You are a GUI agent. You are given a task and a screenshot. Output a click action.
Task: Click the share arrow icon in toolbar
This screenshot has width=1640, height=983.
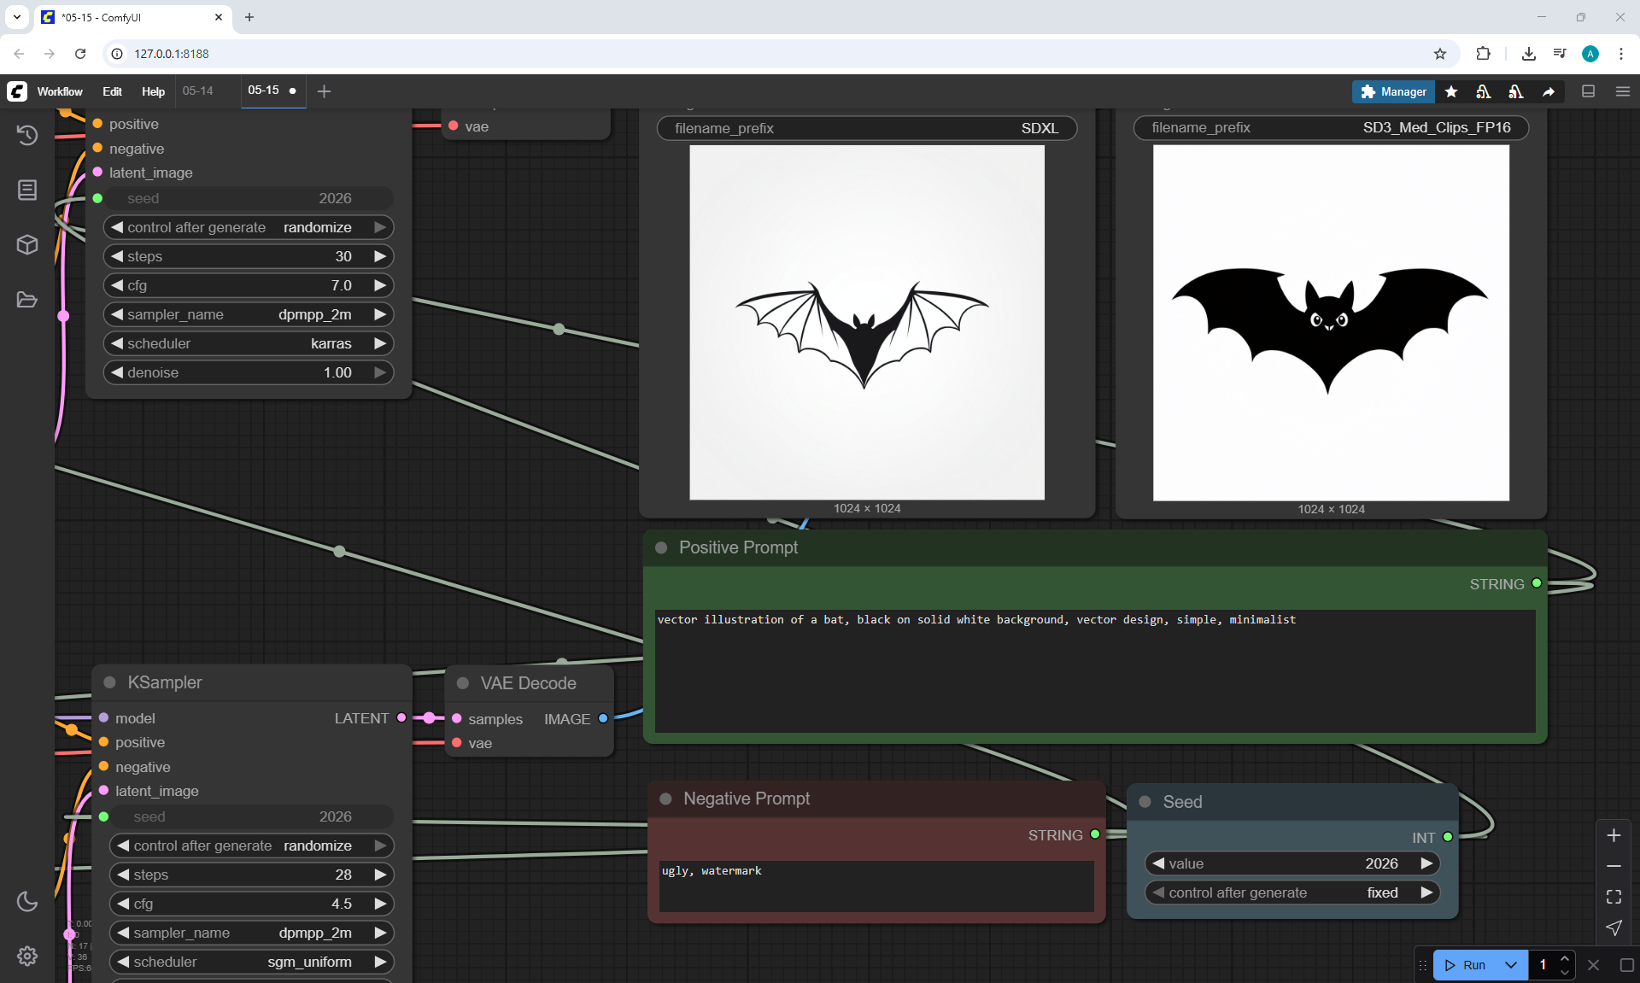point(1549,91)
